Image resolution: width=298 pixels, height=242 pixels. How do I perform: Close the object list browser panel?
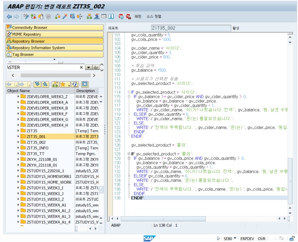click(85, 84)
